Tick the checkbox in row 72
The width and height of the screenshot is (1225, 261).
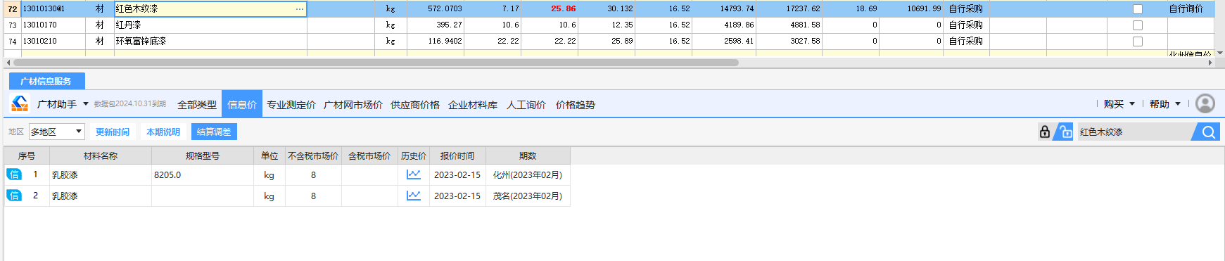(x=1137, y=9)
